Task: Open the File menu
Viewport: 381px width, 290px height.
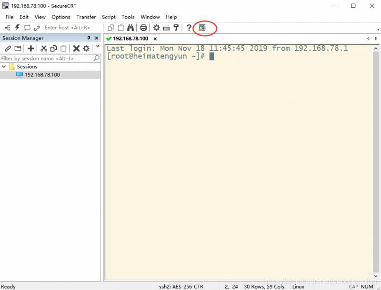Action: click(9, 17)
